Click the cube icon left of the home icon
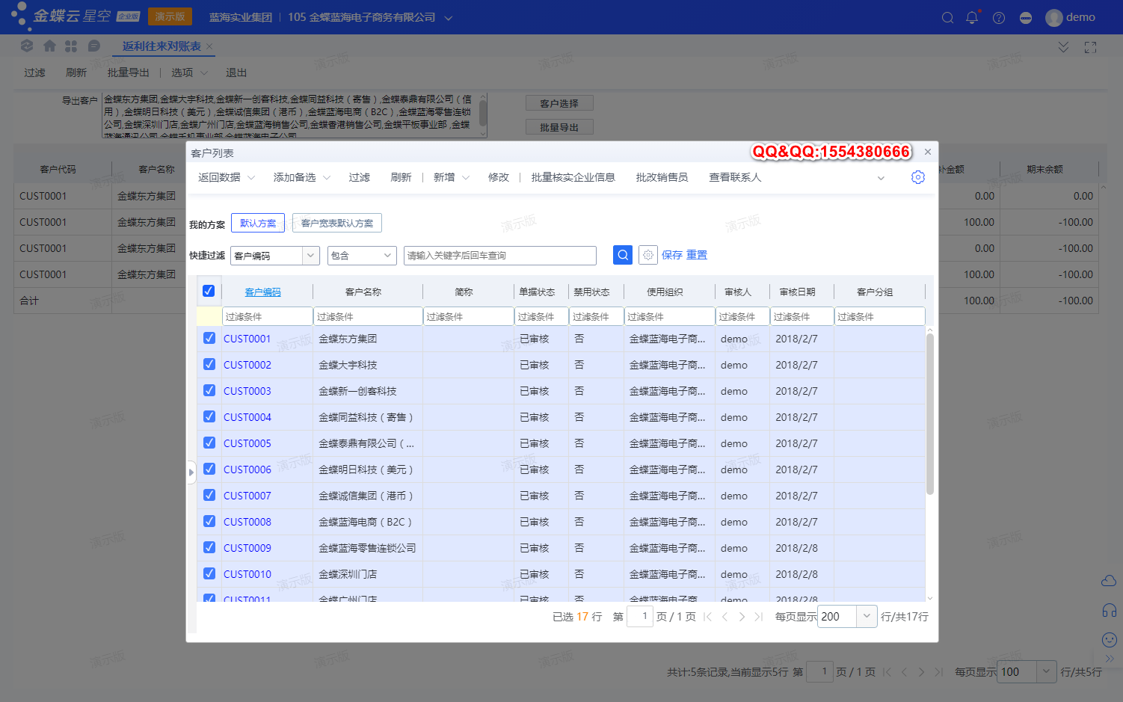Viewport: 1123px width, 702px height. tap(27, 46)
